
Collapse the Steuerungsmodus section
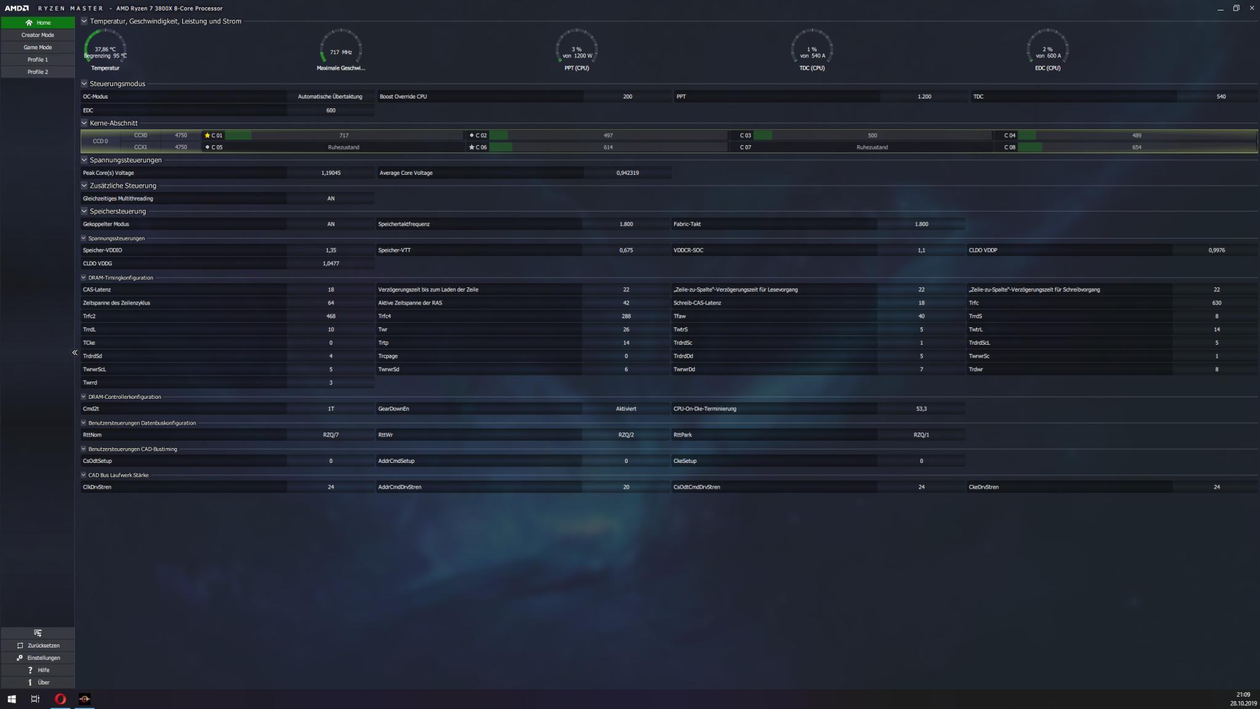[x=84, y=84]
